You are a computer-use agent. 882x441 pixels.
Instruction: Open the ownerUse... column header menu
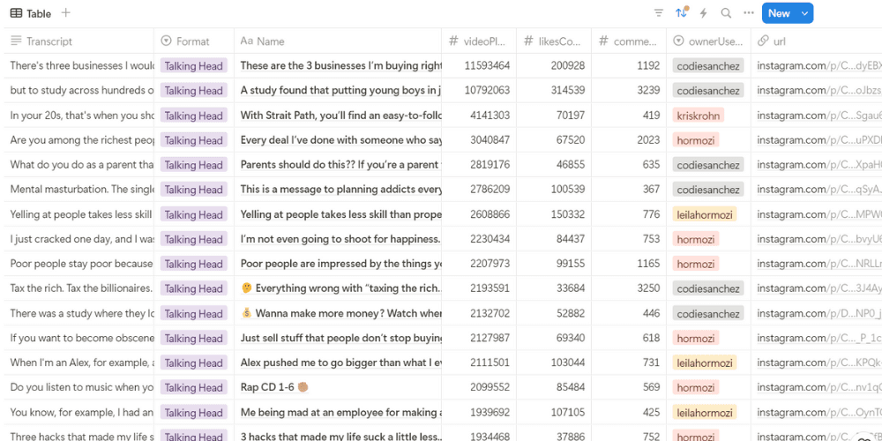tap(709, 41)
